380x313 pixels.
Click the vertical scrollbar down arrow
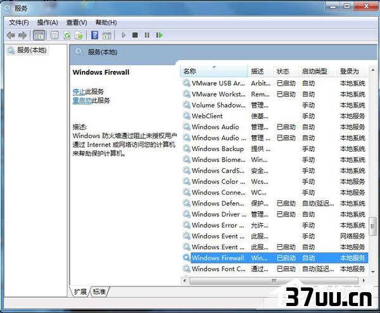tap(373, 272)
